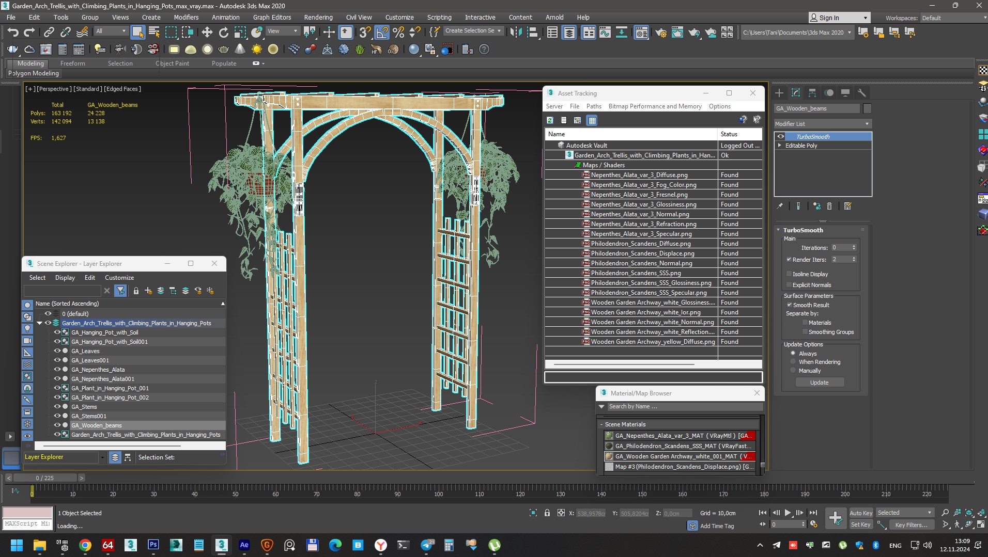
Task: Open the Modifier List dropdown
Action: [x=823, y=124]
